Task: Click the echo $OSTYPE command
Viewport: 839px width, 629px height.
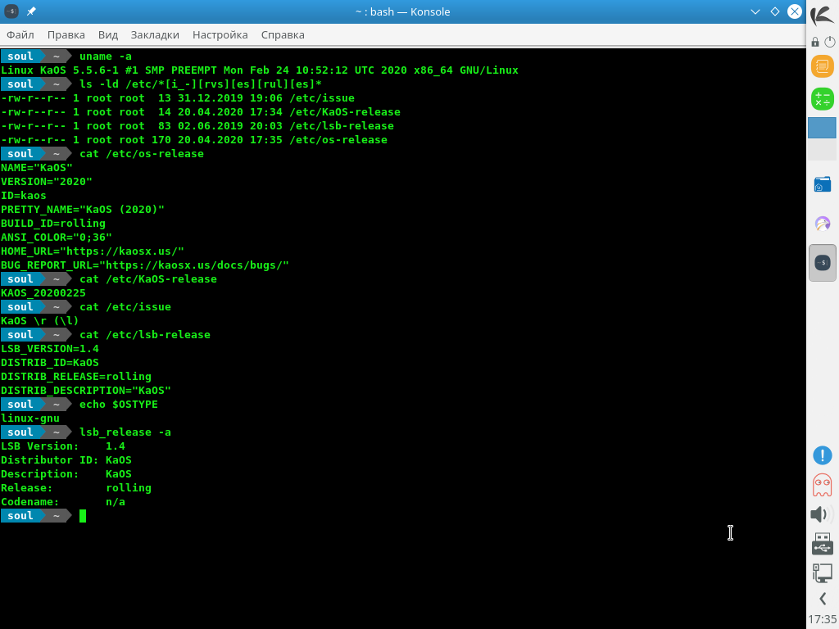Action: [119, 404]
